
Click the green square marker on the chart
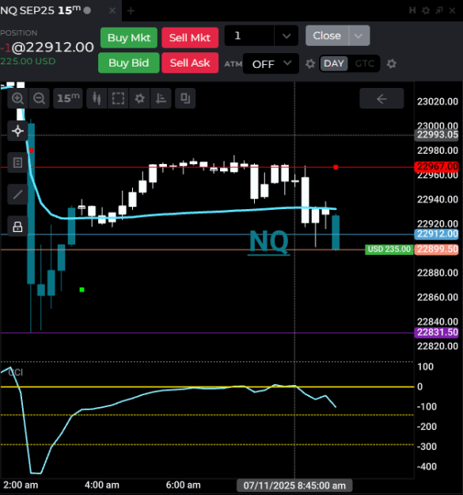(82, 290)
